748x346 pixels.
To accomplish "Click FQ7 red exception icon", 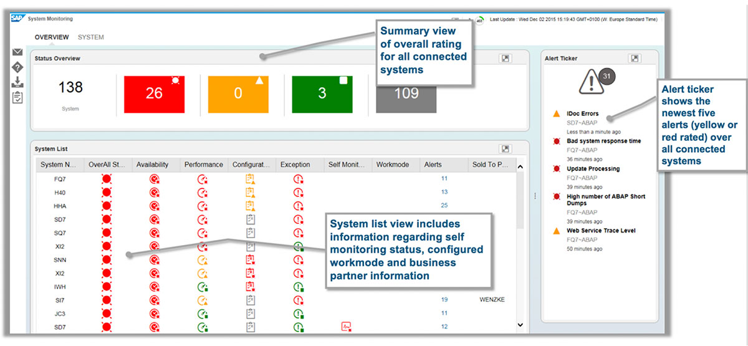I will (x=299, y=179).
